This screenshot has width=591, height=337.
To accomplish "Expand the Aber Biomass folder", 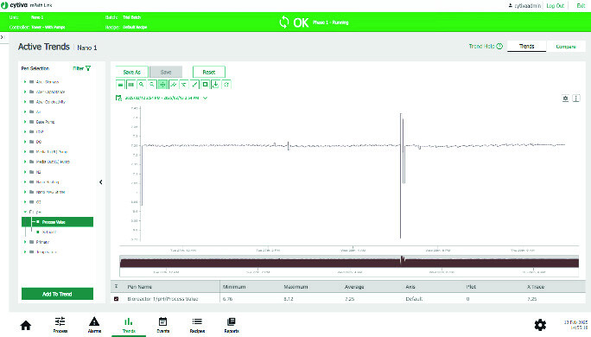I will click(25, 82).
